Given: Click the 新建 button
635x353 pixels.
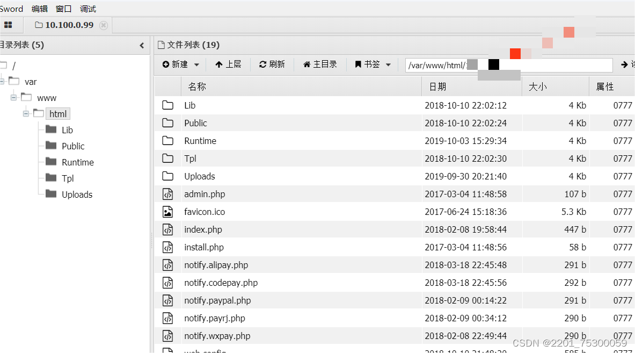Looking at the screenshot, I should point(176,64).
